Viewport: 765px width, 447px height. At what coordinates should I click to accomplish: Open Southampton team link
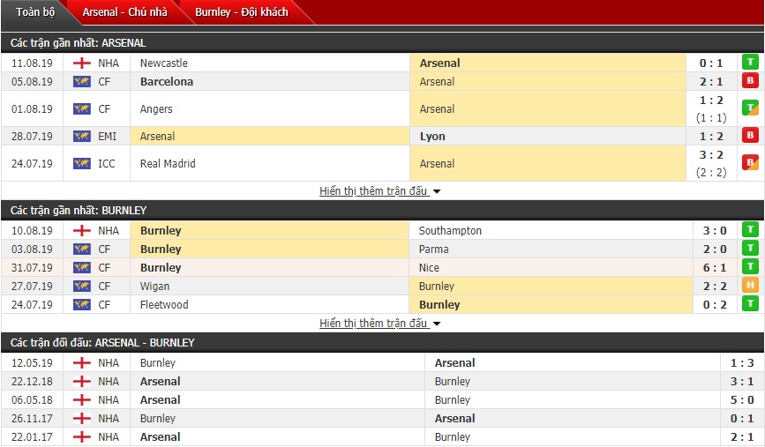point(450,231)
